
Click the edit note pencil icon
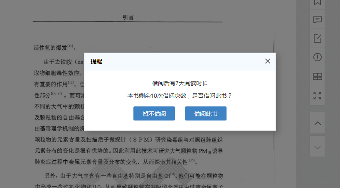318,39
